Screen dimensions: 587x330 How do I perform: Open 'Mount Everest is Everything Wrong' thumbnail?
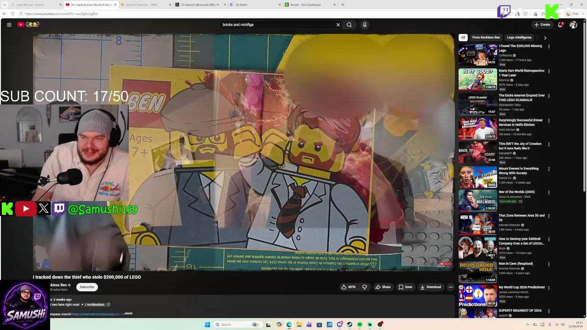click(477, 176)
